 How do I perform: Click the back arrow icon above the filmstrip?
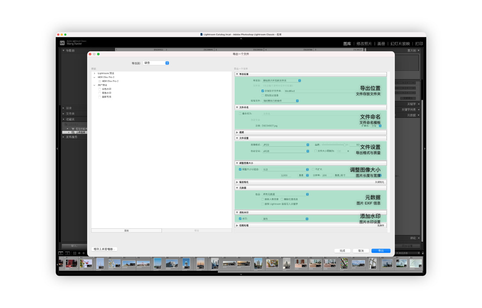(79, 253)
